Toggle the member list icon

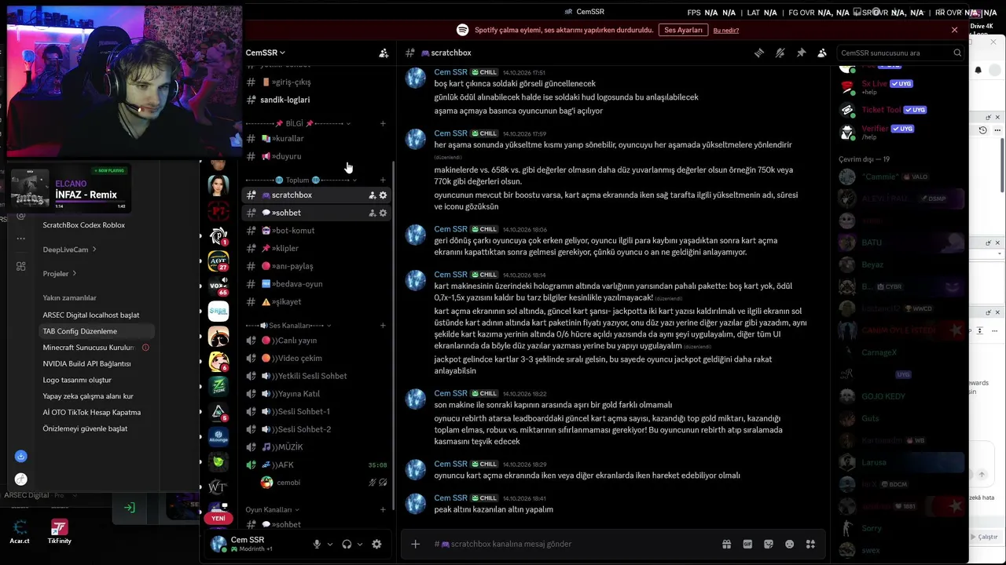point(822,53)
